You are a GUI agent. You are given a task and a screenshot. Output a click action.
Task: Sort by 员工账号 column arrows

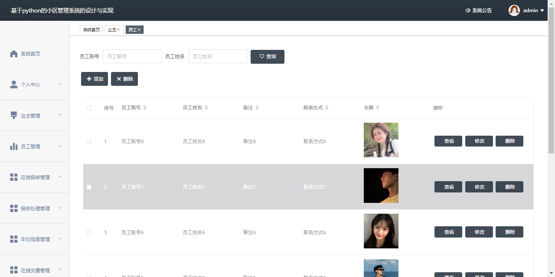(x=145, y=108)
